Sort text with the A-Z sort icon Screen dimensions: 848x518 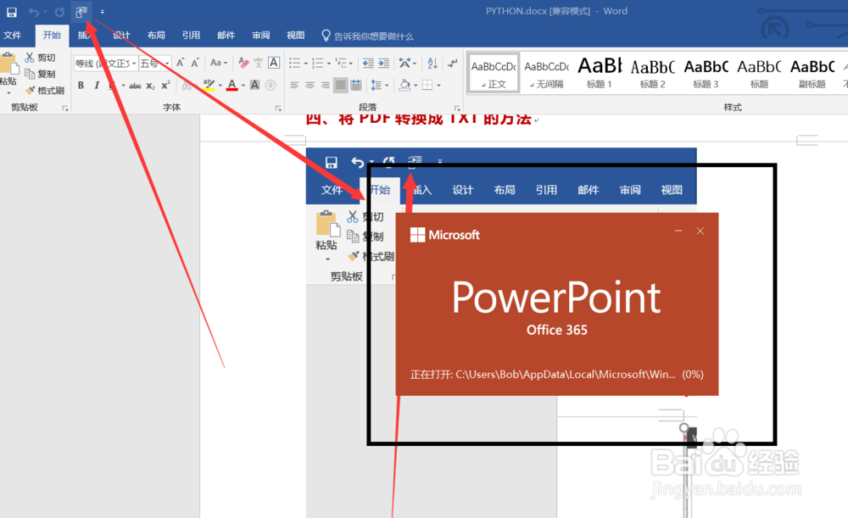432,64
